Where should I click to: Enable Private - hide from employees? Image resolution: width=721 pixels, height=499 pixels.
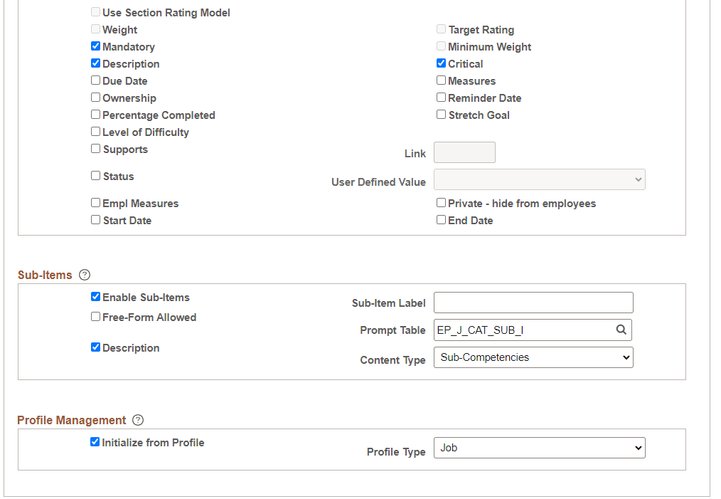(441, 202)
